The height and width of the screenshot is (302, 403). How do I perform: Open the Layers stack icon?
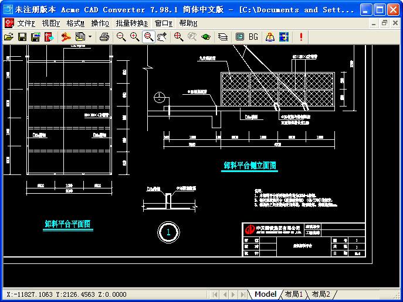coord(222,37)
